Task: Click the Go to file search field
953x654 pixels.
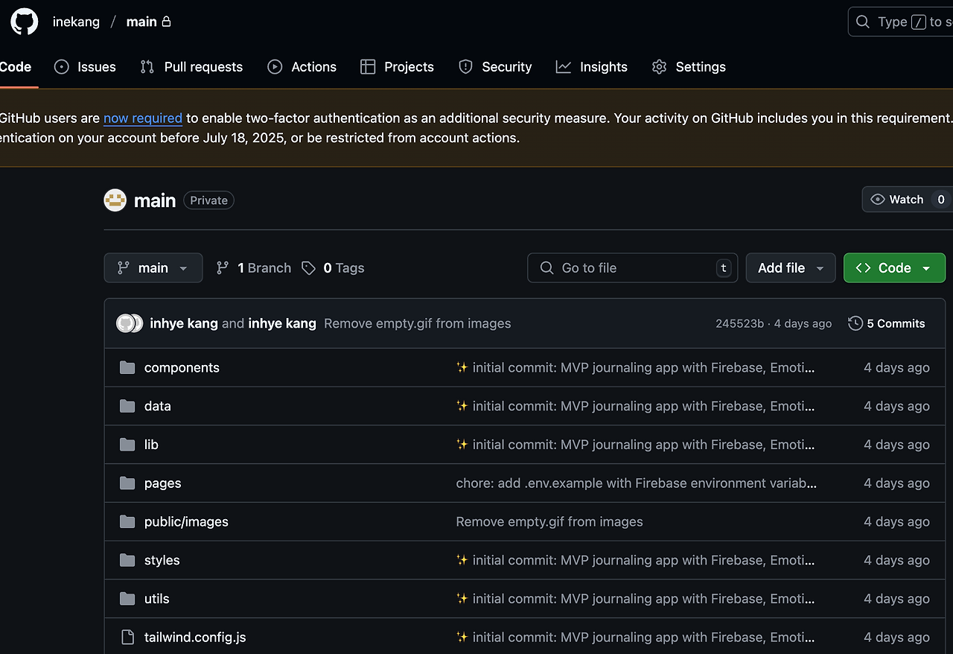Action: point(632,267)
